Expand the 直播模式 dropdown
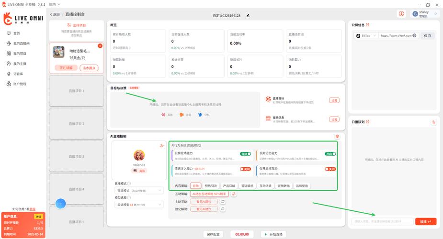 (139, 190)
